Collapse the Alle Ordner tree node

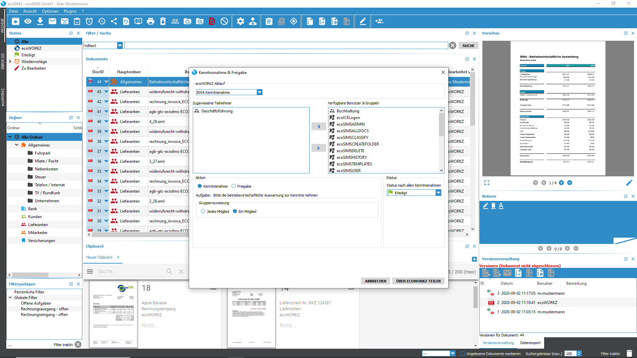point(10,137)
